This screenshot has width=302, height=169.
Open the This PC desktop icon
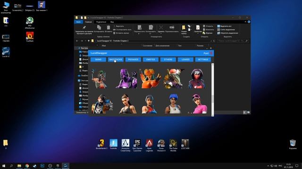[x=6, y=8]
